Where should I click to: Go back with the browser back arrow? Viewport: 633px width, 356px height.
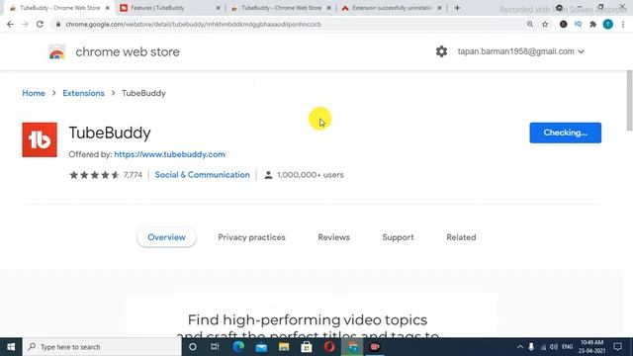click(10, 24)
